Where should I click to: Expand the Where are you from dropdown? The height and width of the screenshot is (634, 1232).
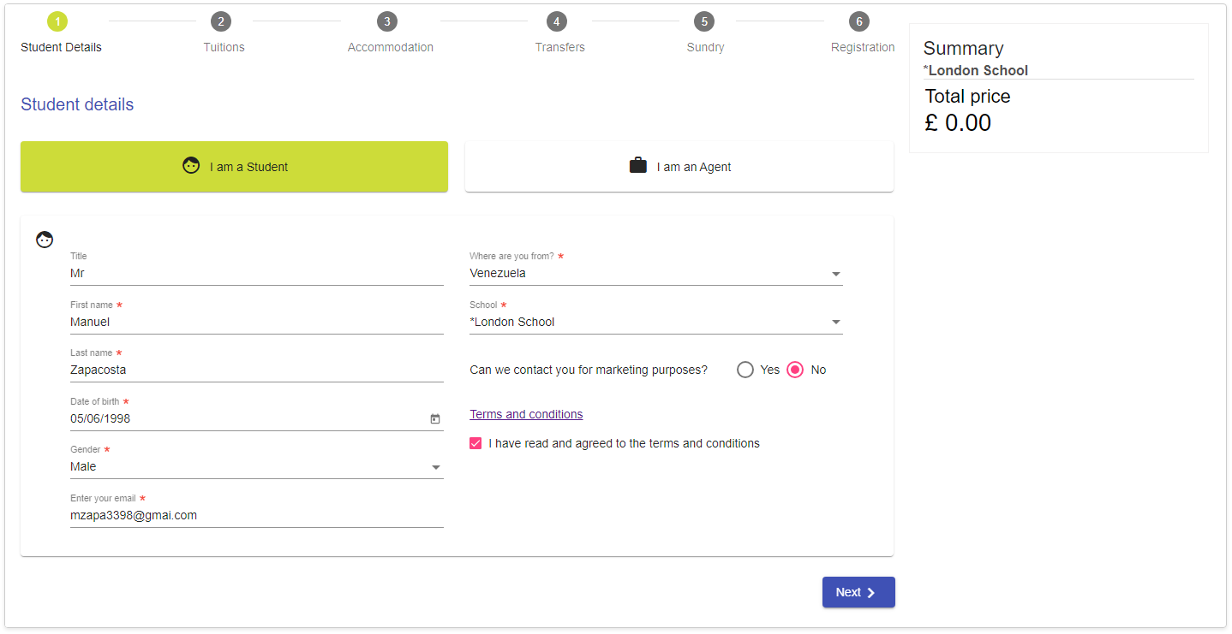coord(656,274)
